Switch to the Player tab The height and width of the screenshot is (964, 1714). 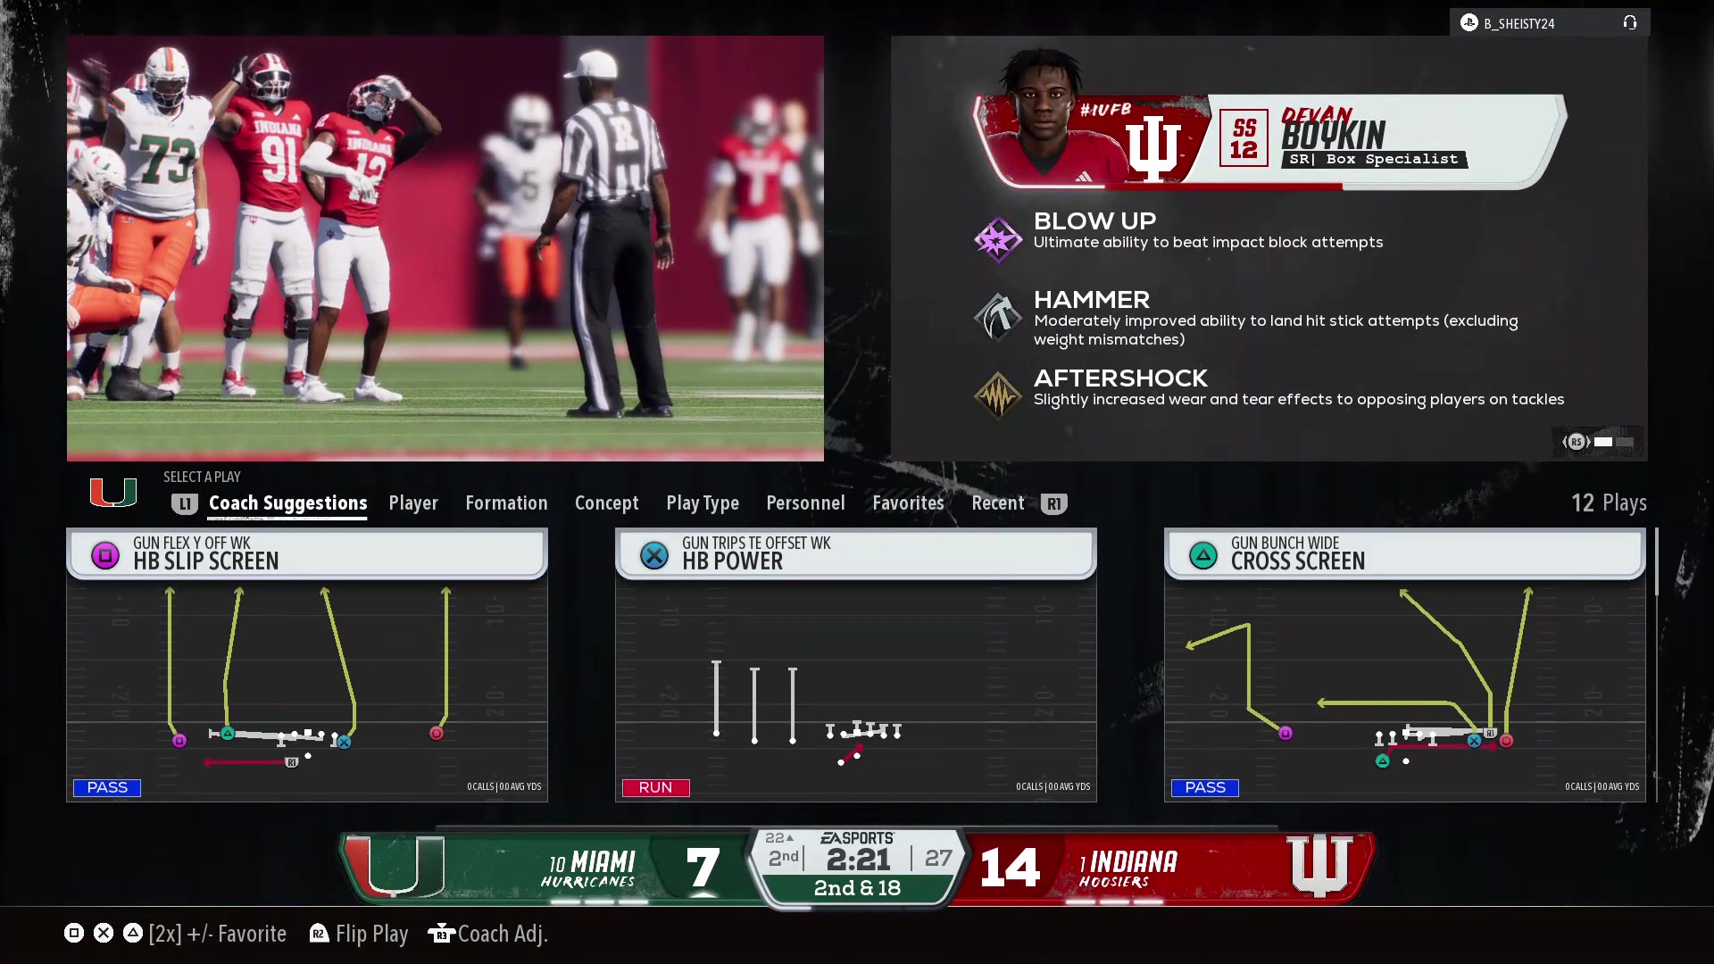point(413,503)
